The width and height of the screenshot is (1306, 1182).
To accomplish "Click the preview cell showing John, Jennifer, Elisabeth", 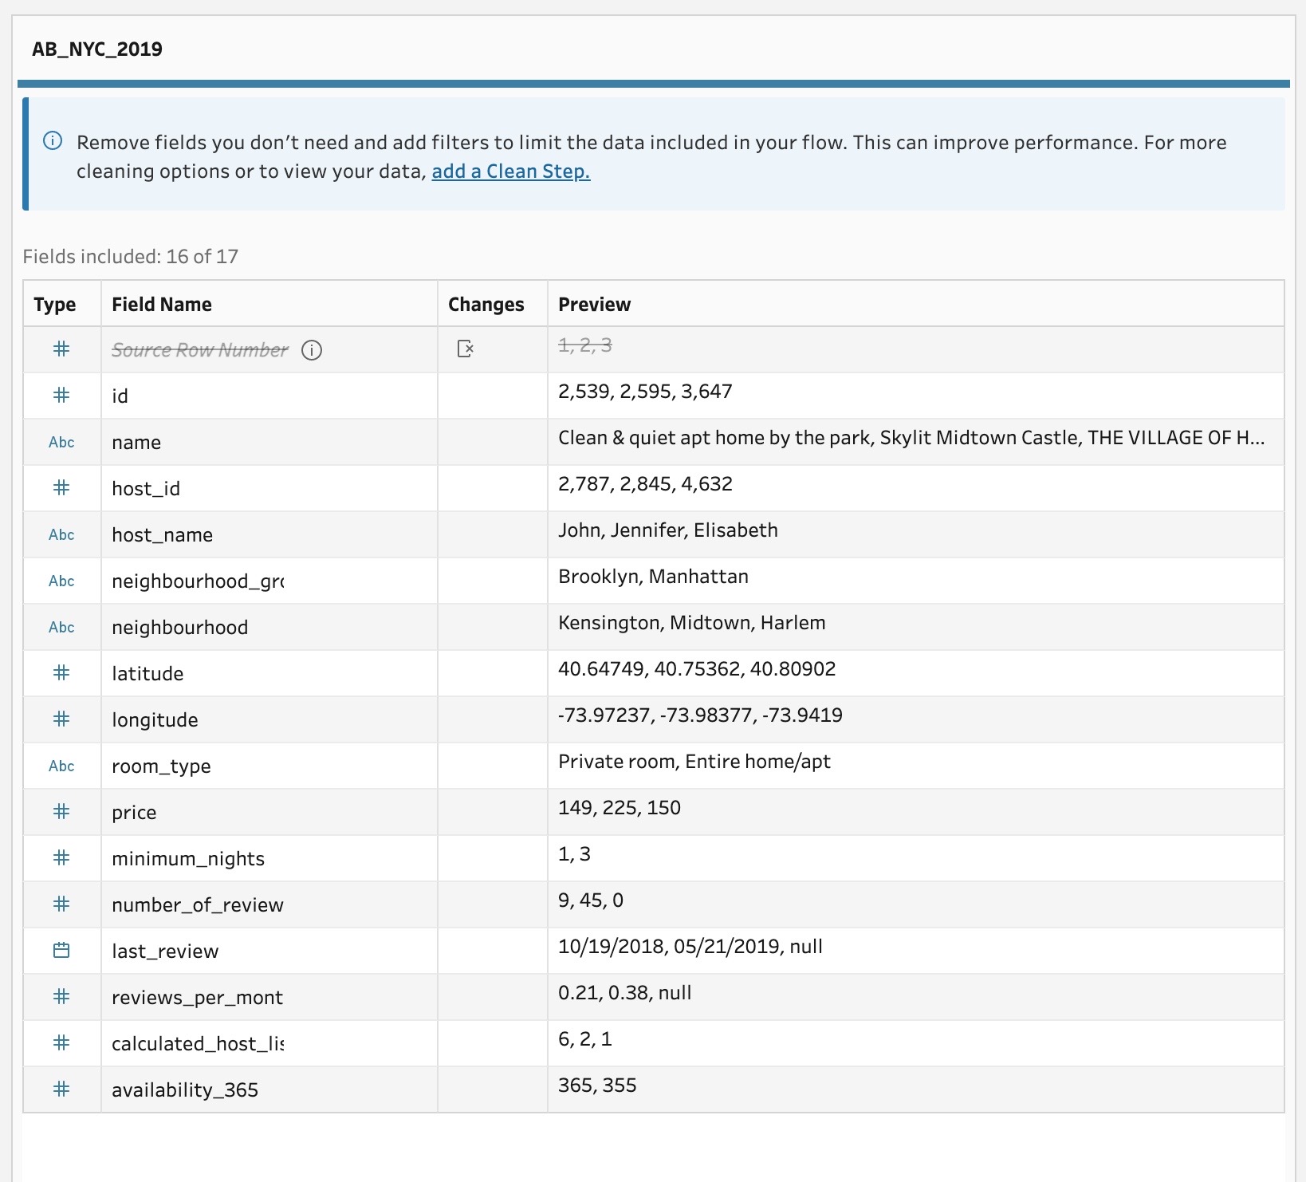I will click(668, 530).
